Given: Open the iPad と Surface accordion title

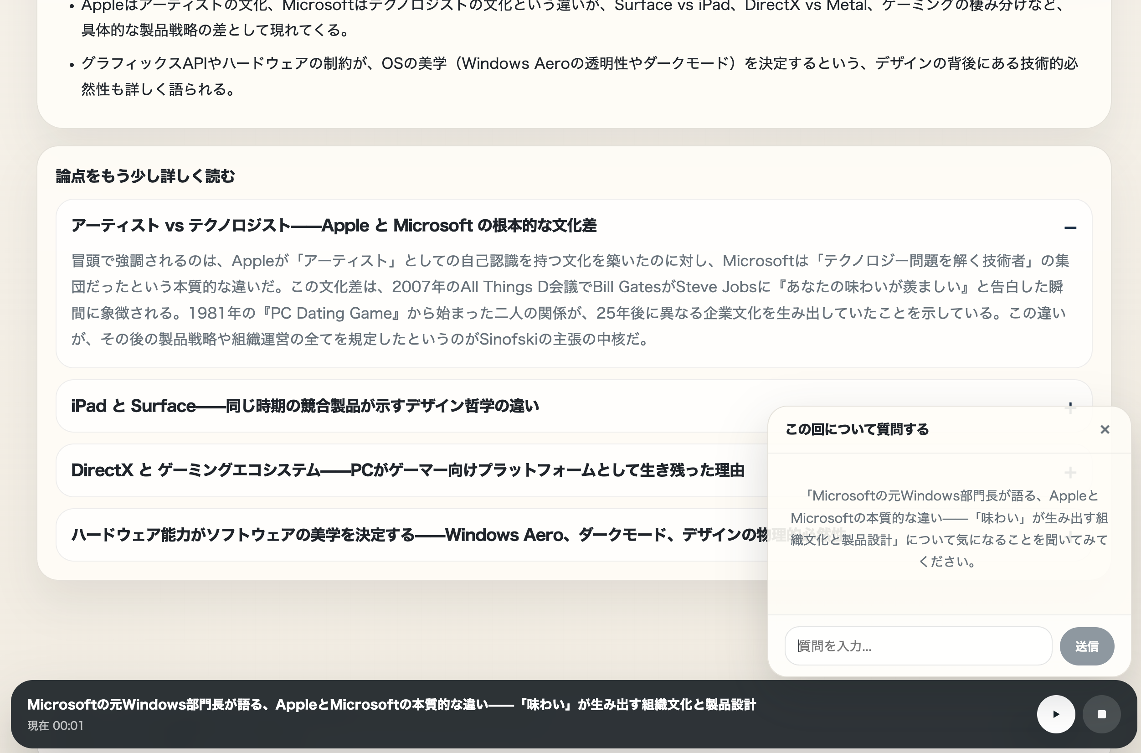Looking at the screenshot, I should point(305,406).
